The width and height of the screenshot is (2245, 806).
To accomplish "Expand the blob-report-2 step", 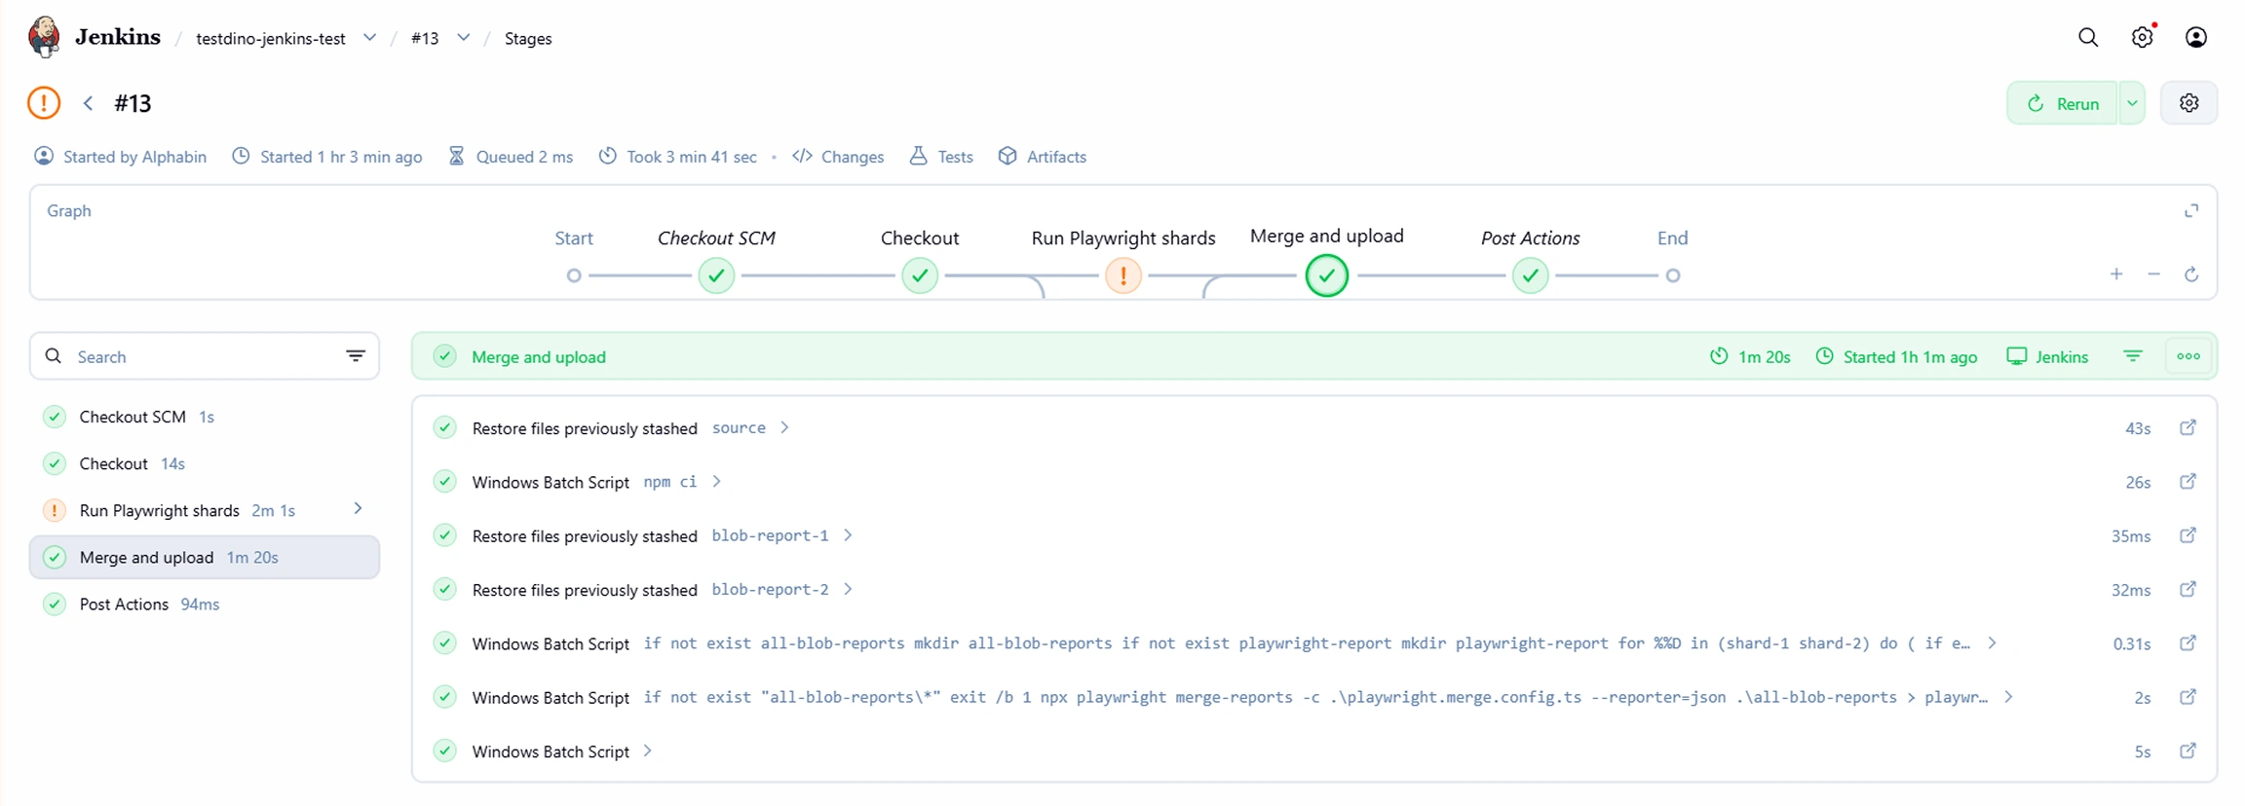I will [848, 589].
